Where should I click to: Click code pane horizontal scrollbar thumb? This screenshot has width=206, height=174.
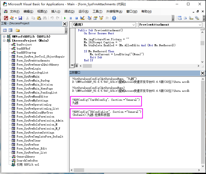click(x=87, y=66)
